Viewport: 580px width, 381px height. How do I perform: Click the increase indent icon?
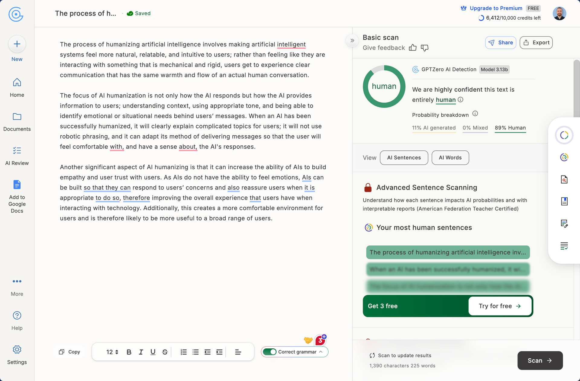(x=219, y=352)
